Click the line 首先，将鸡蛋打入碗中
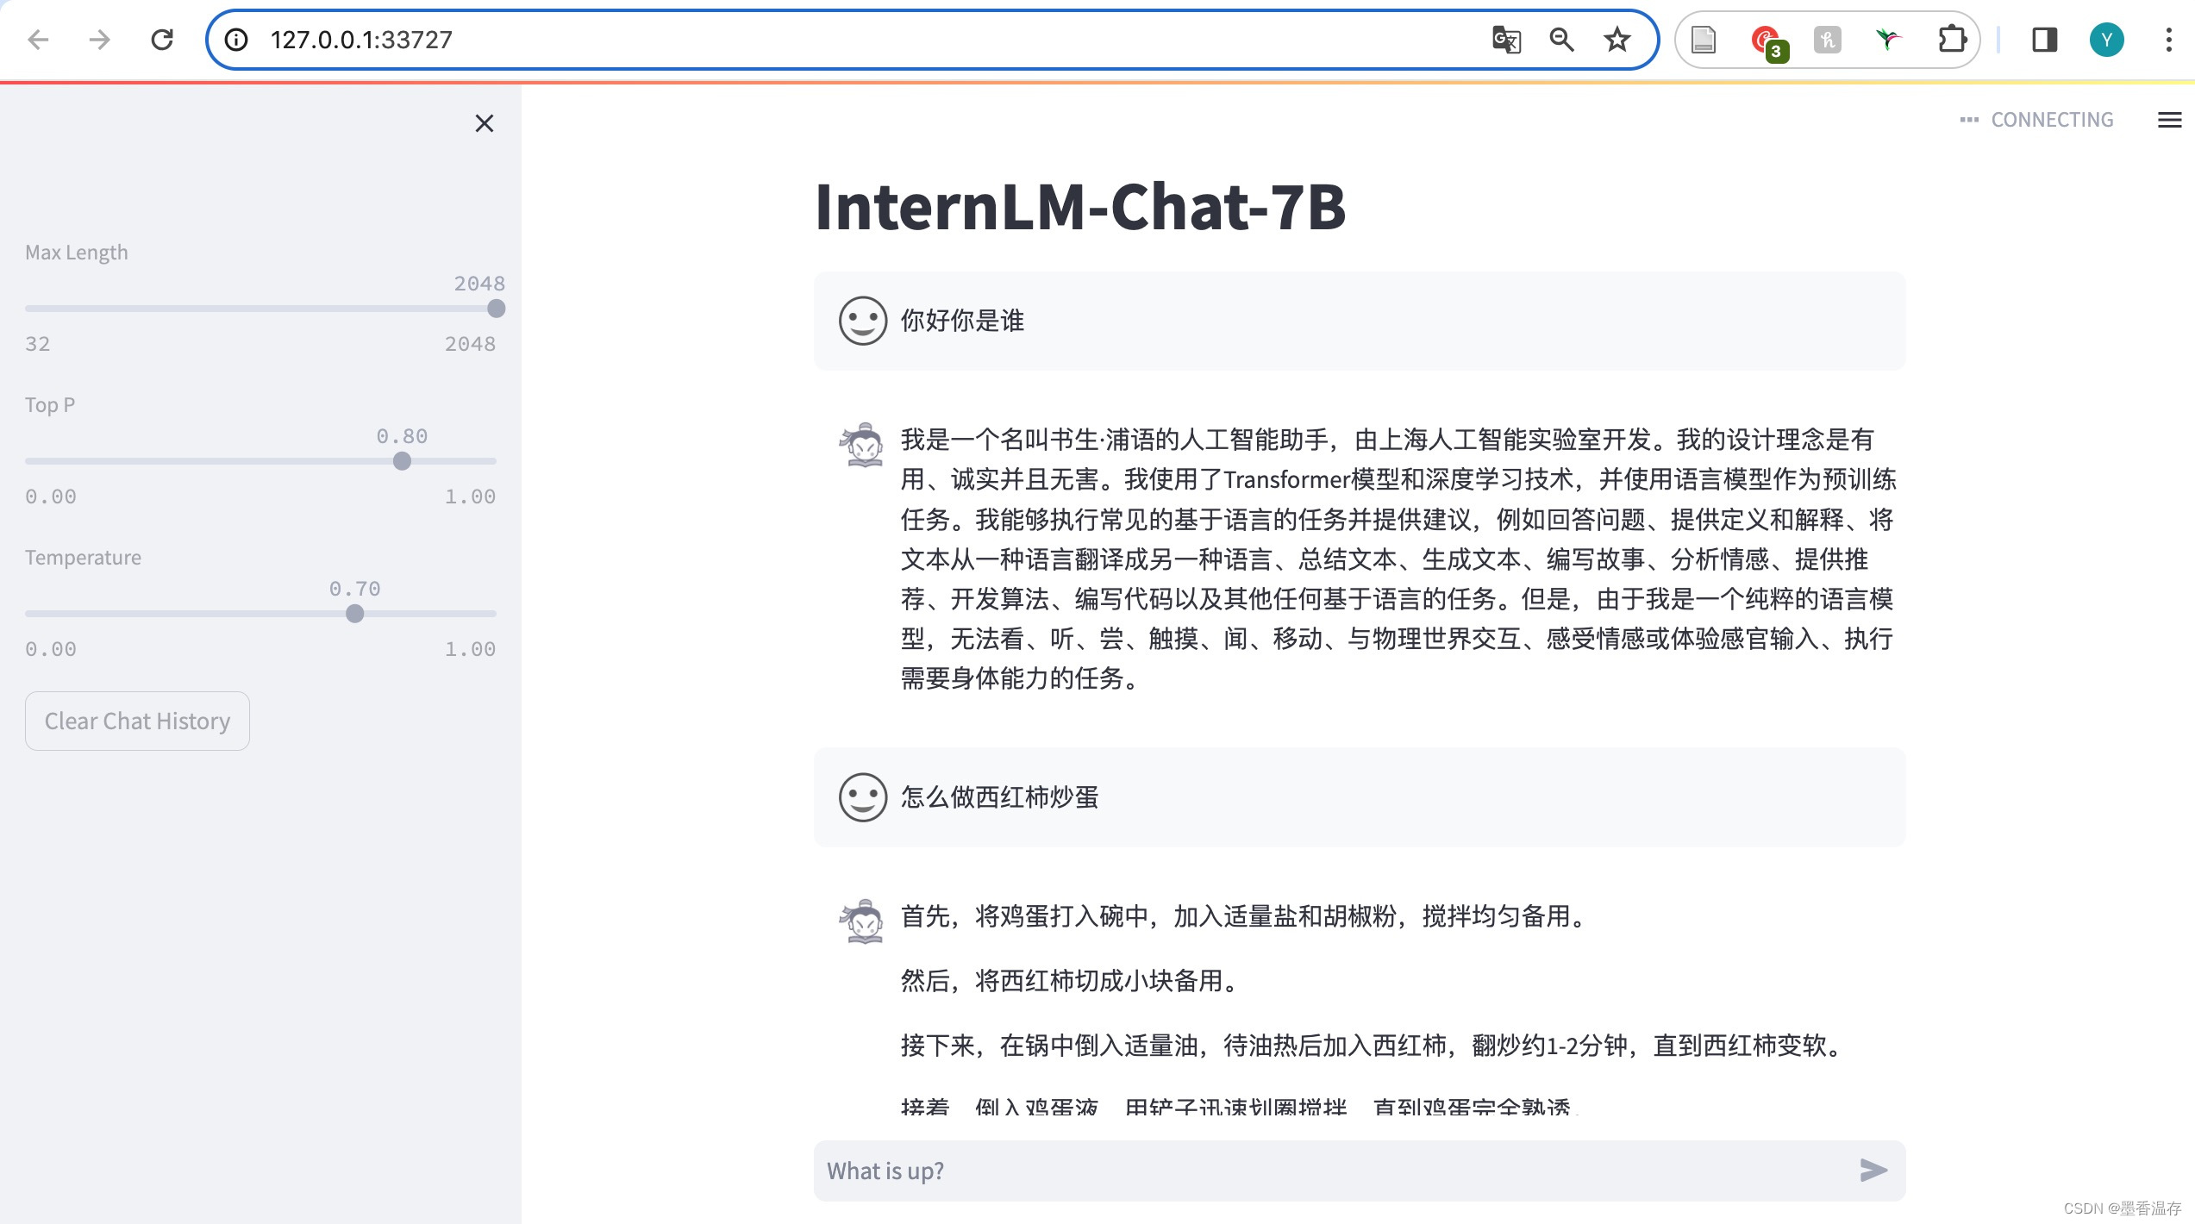2195x1224 pixels. tap(1244, 916)
